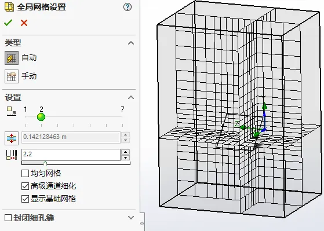324x231 pixels.
Task: Confirm settings with the green checkmark
Action: click(8, 23)
